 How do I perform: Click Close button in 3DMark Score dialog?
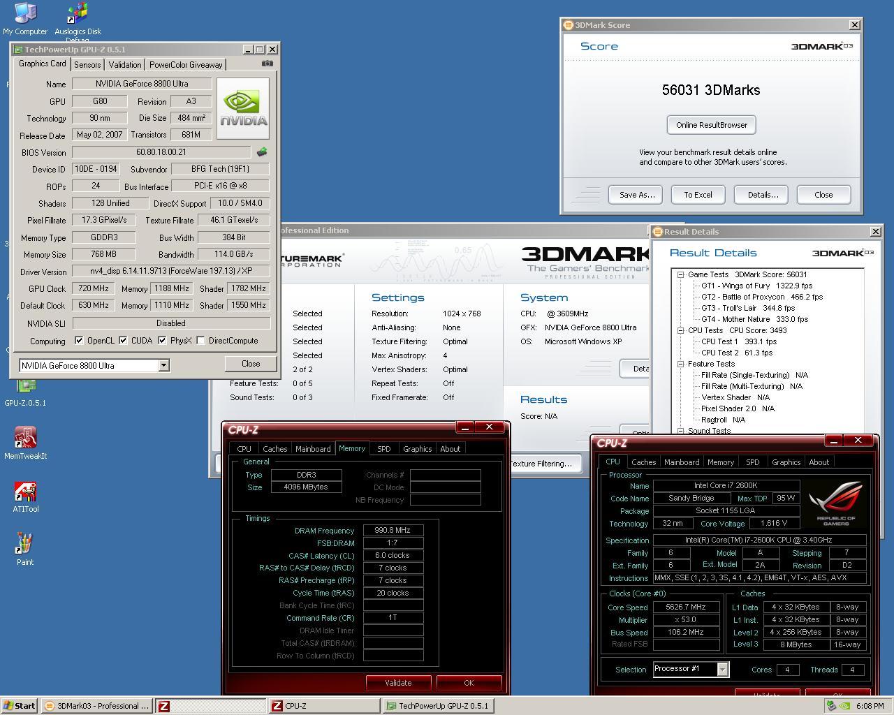pos(823,195)
